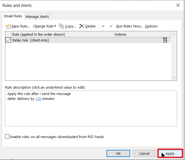
Task: Click the New Rule envelope icon
Action: tap(8, 26)
